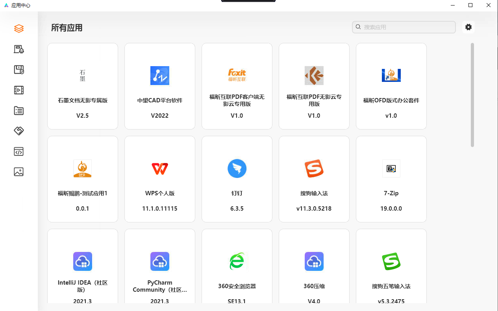Open the green 搜狗五笔输入法 S icon
Viewport: 498px width, 311px height.
391,261
